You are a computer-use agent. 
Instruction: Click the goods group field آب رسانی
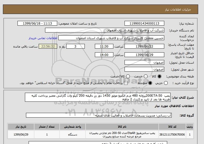99,115
